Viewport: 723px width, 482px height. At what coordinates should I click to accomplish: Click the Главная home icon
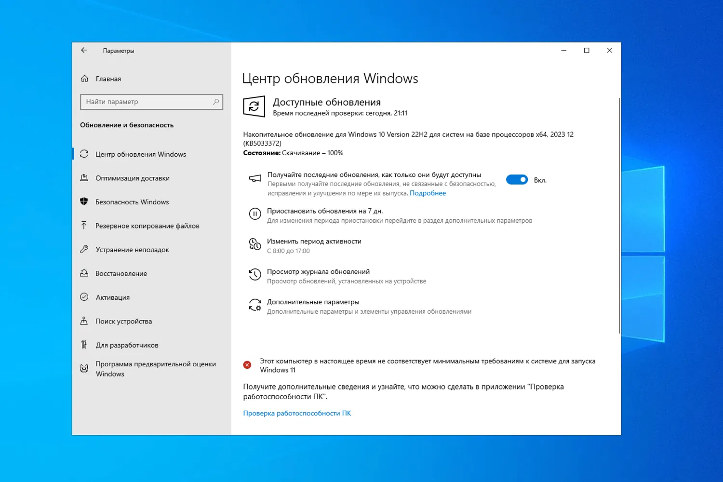click(x=85, y=79)
